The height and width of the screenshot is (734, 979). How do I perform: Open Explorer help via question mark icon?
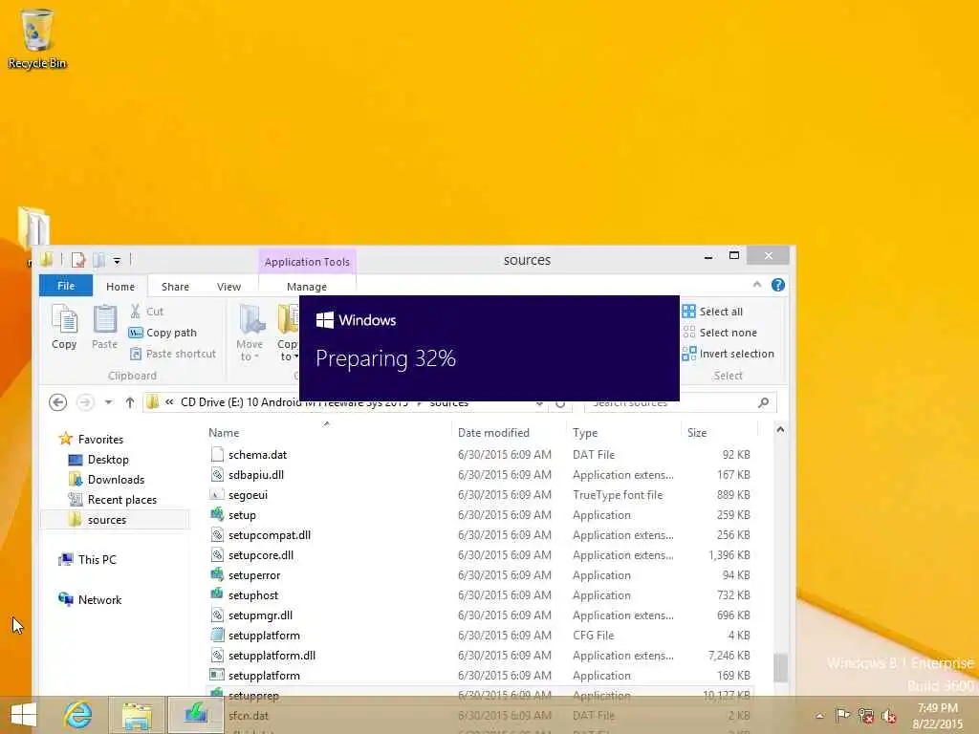click(x=778, y=285)
